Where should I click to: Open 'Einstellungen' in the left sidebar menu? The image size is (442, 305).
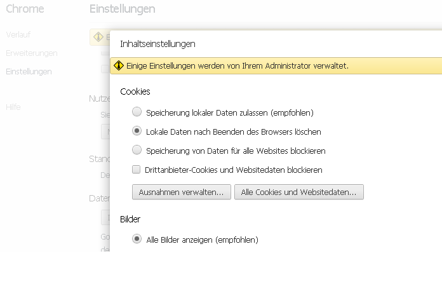click(29, 72)
